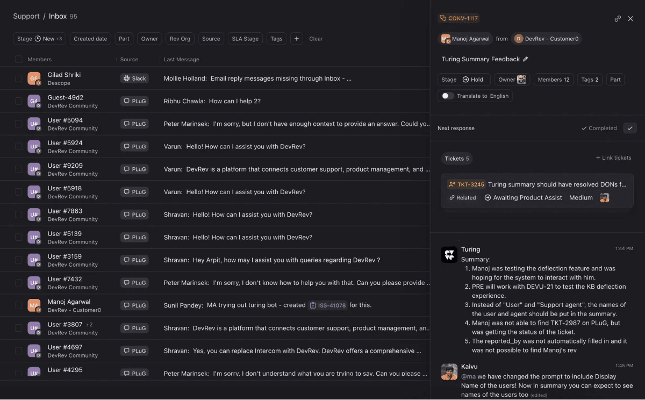Click the plus icon to add filter
Viewport: 645px width, 400px height.
coord(297,39)
